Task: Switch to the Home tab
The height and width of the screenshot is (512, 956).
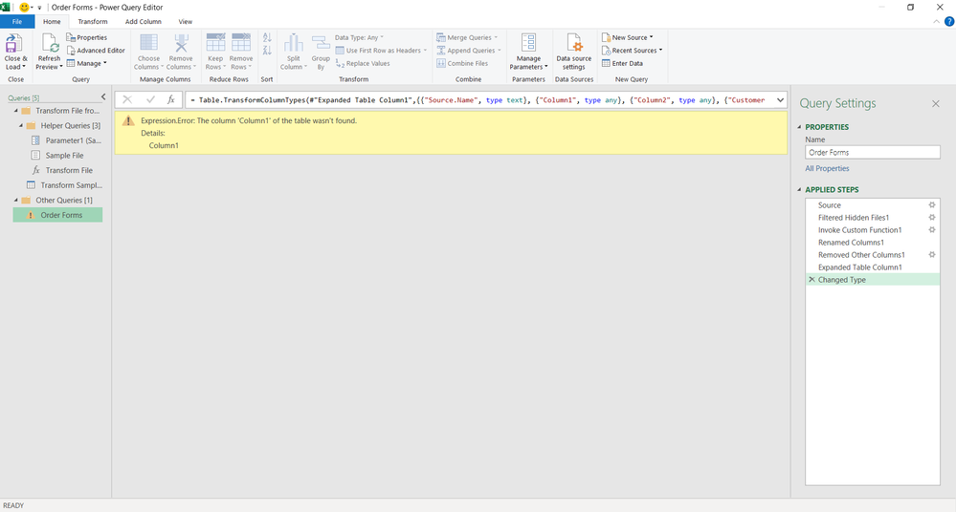Action: (x=52, y=21)
